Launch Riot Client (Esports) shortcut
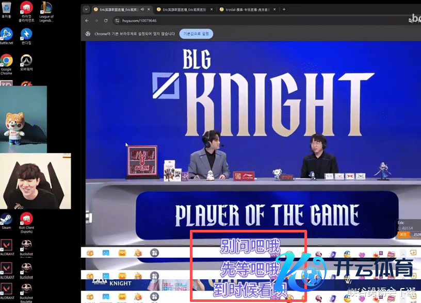 (x=26, y=219)
